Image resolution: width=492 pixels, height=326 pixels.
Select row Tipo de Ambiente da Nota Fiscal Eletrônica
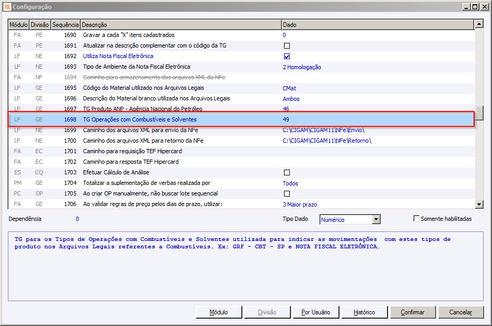[x=241, y=67]
